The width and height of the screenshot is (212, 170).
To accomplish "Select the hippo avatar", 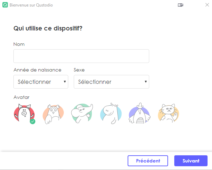I will (x=111, y=114).
